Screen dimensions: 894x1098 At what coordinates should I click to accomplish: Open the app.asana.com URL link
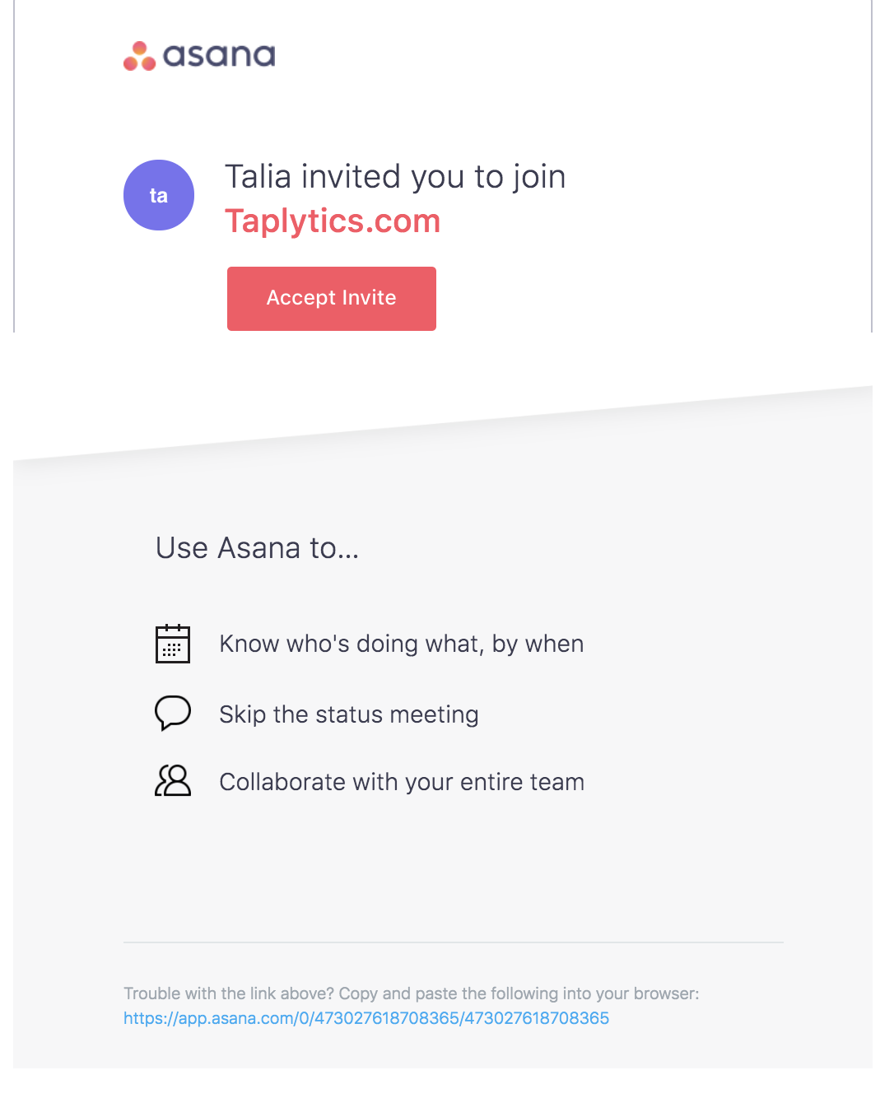tap(366, 1018)
